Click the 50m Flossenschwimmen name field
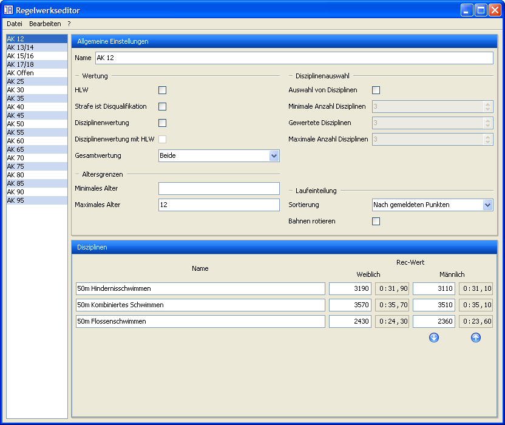Viewport: 505px width, 425px height. [200, 322]
